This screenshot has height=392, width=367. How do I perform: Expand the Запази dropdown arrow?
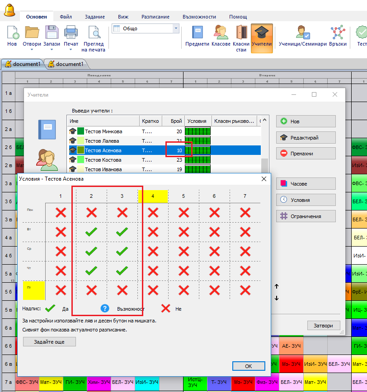[52, 50]
